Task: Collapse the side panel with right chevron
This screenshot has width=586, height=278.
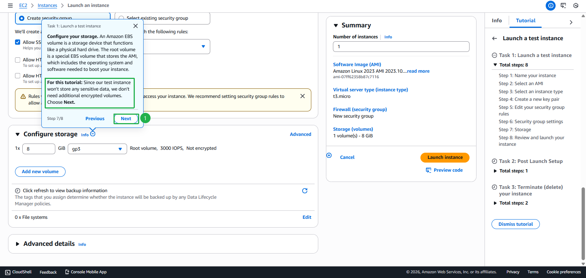Action: pyautogui.click(x=571, y=22)
